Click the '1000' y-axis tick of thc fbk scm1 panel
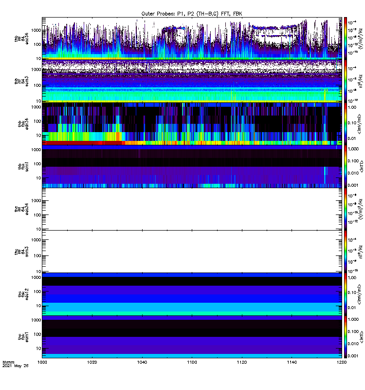Viewport: 365px width, 390px height. (x=36, y=320)
